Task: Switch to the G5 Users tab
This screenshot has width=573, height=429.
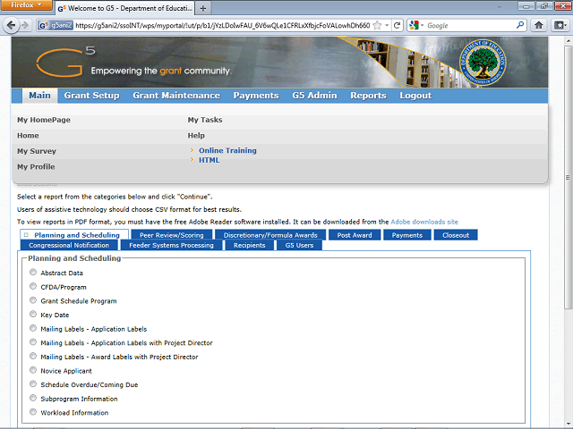Action: click(299, 245)
